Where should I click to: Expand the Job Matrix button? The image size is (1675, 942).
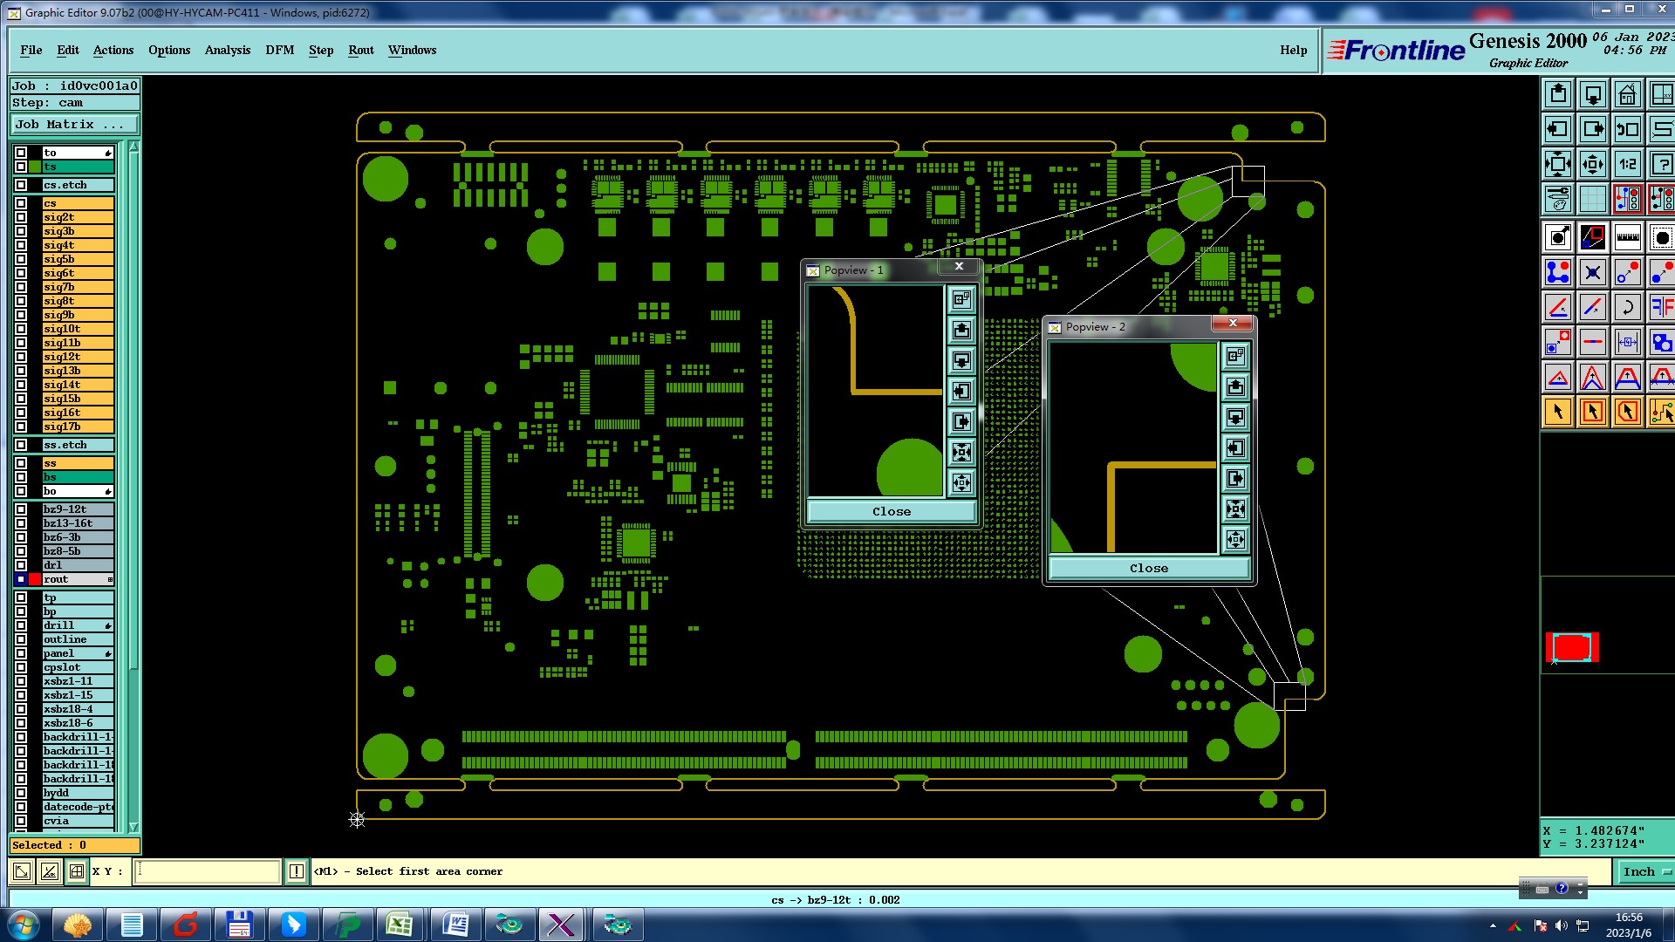pyautogui.click(x=74, y=125)
